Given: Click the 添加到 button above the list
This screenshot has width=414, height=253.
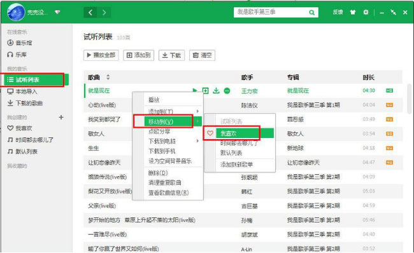Looking at the screenshot, I should point(139,55).
